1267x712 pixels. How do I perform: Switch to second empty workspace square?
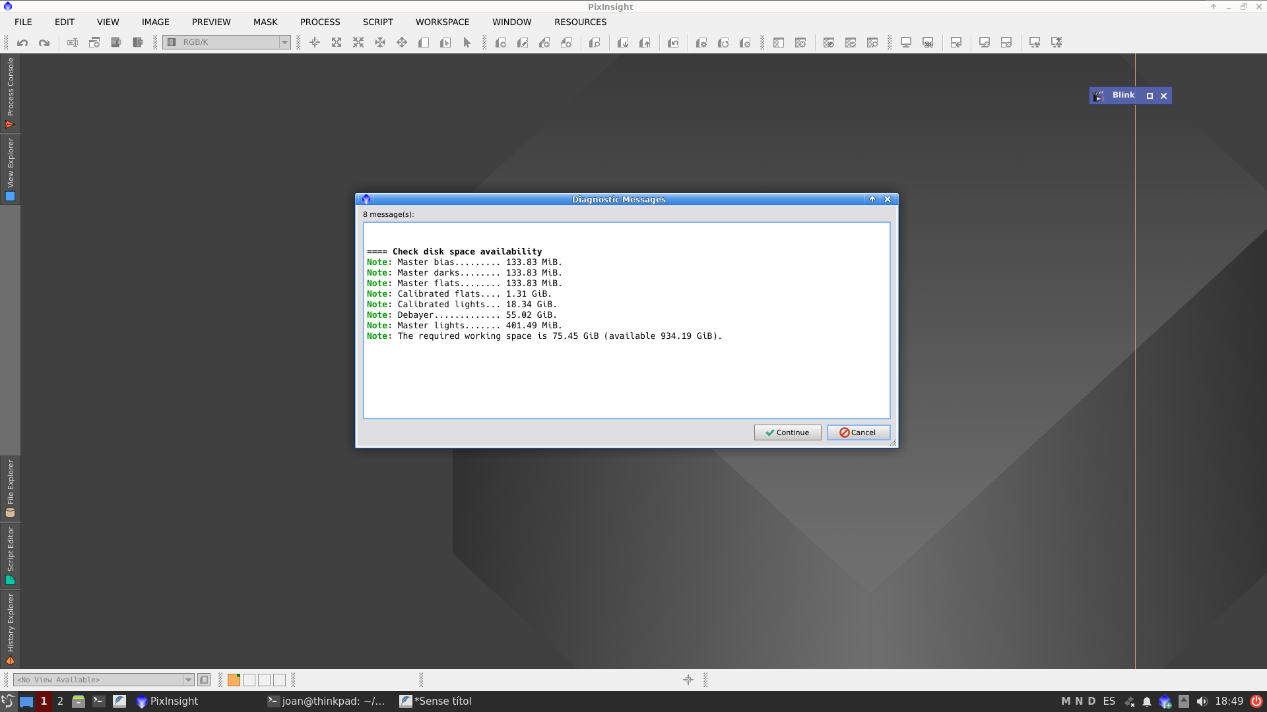point(249,680)
